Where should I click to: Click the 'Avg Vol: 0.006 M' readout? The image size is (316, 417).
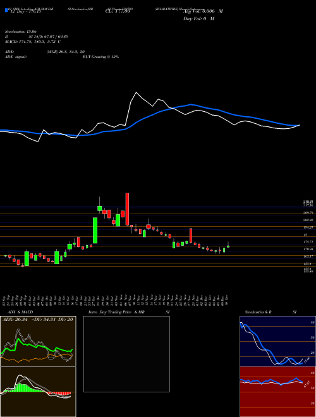tap(203, 11)
